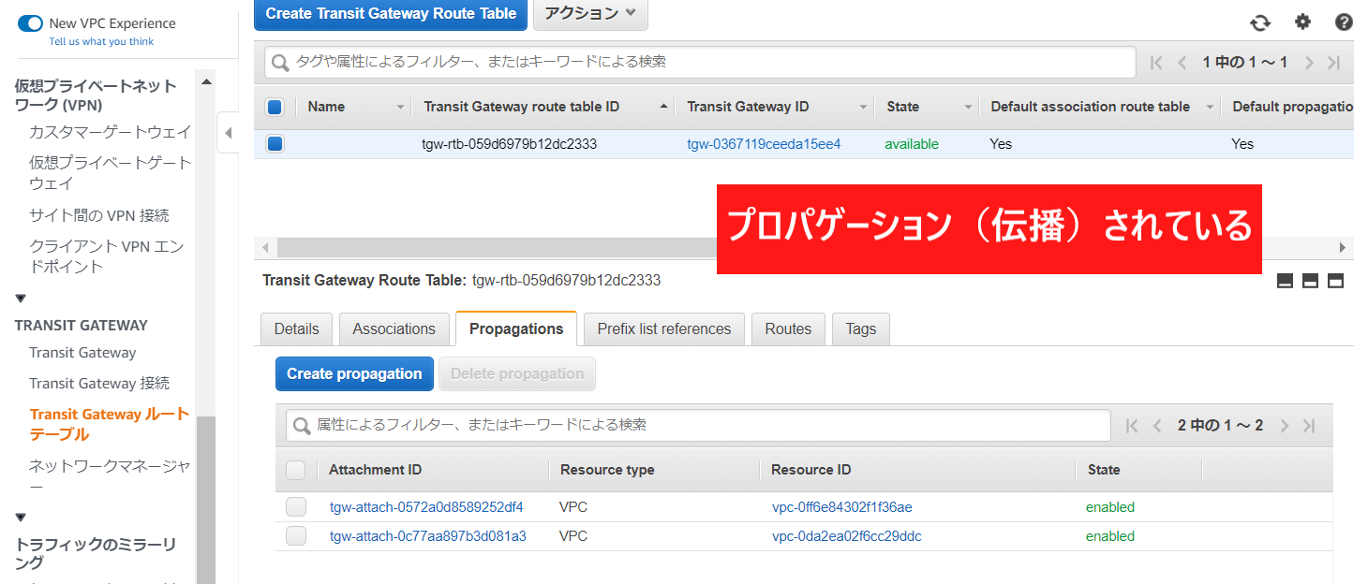Open the Associations tab
Screen dimensions: 1368x584
click(x=394, y=329)
